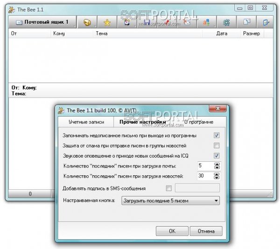Viewport: 280px width, 249px height.
Task: Disable 'Звуковое оповещение' ICQ checkbox
Action: coord(217,156)
